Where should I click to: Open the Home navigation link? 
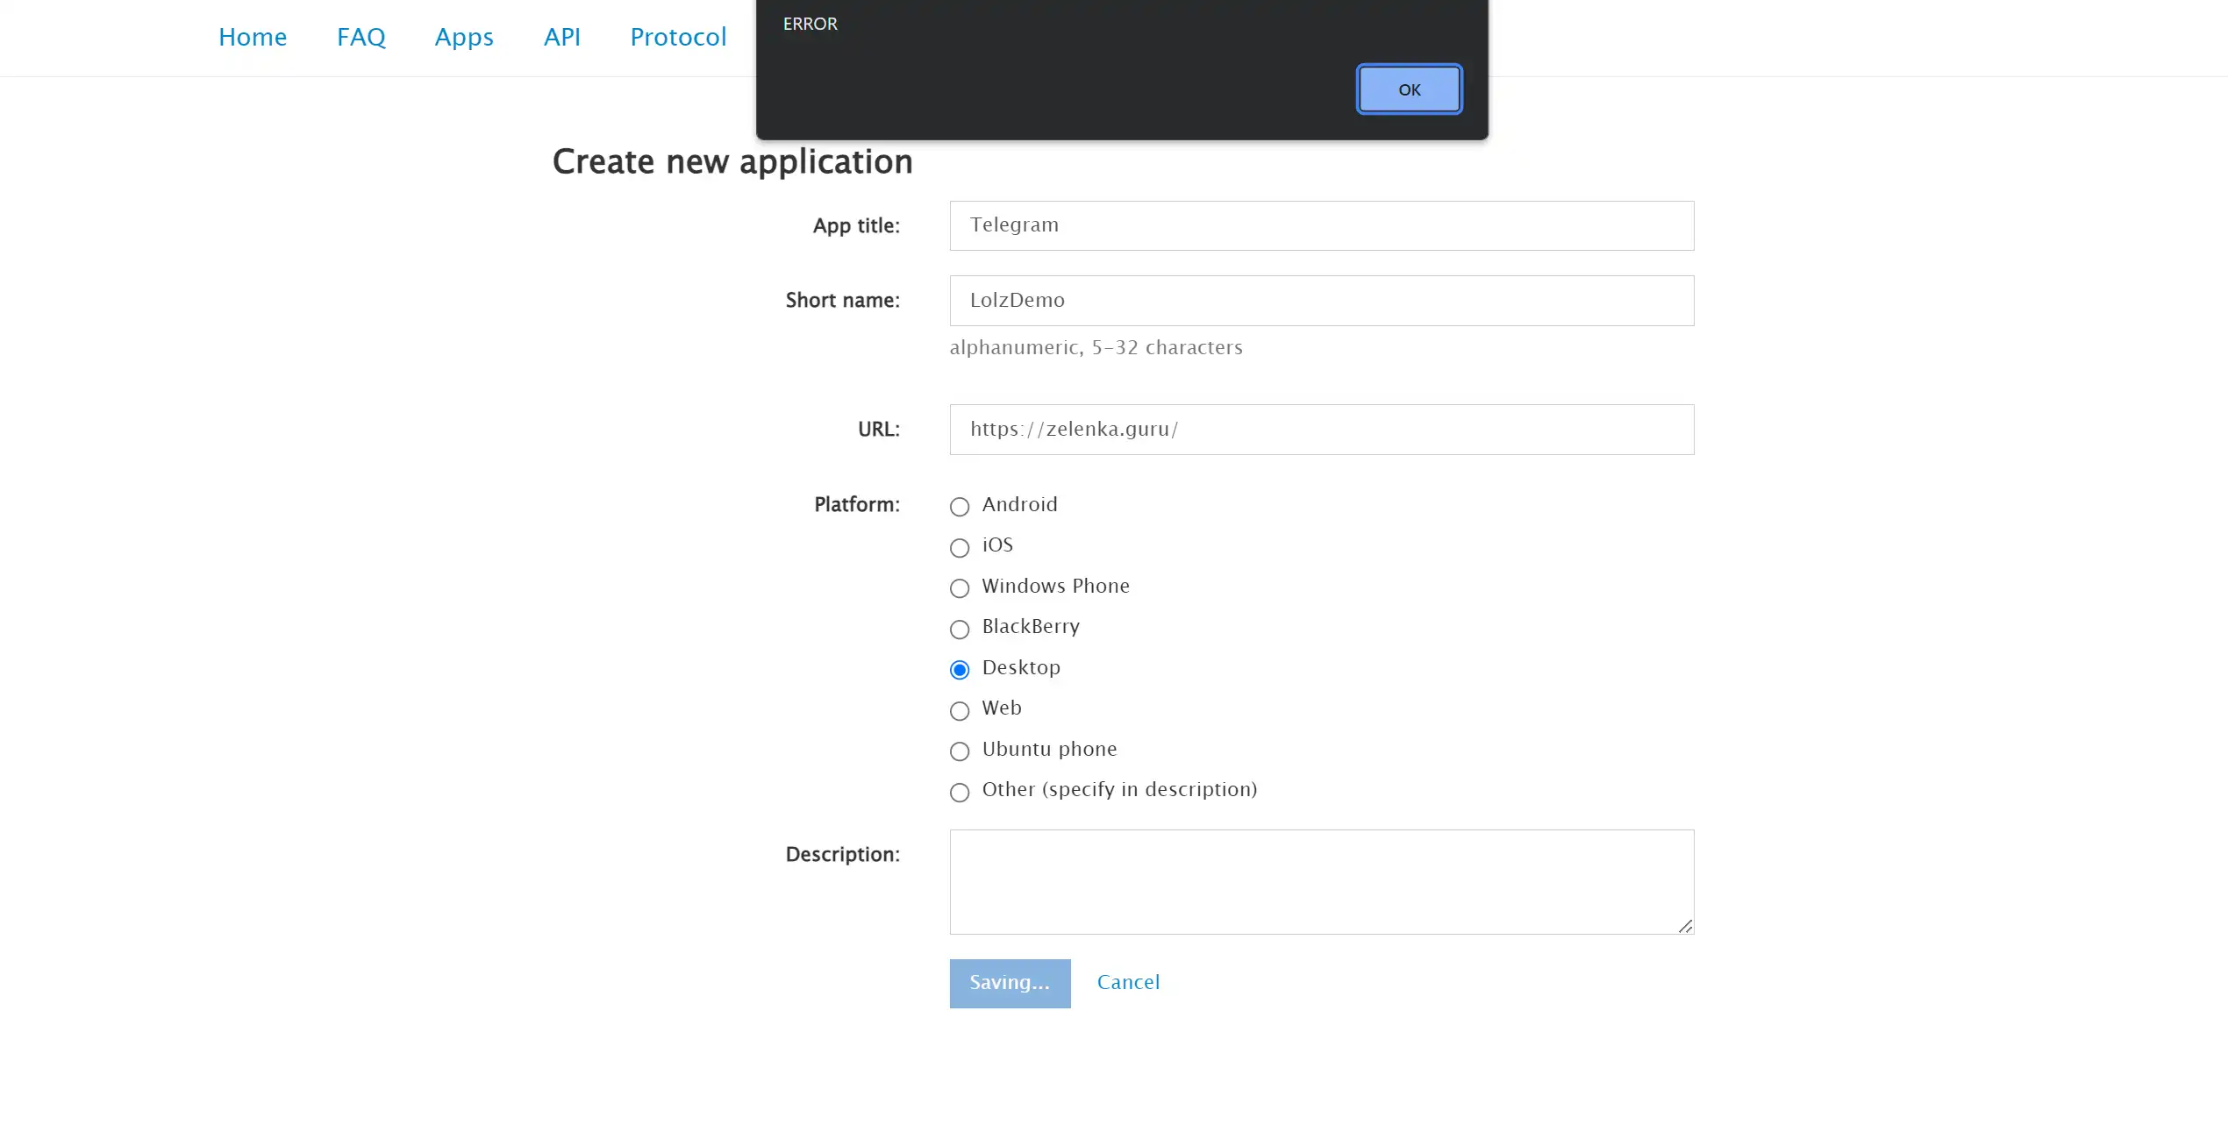pyautogui.click(x=253, y=37)
